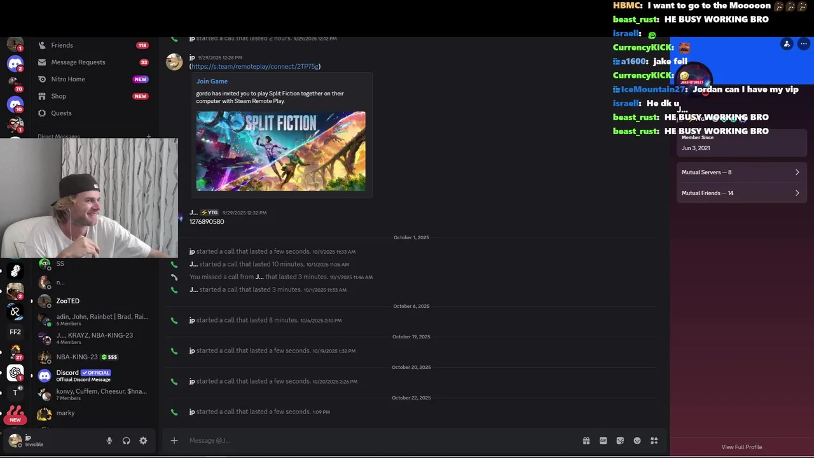Click the profile avatar JAKEFUTURE27
The height and width of the screenshot is (458, 814).
(694, 80)
